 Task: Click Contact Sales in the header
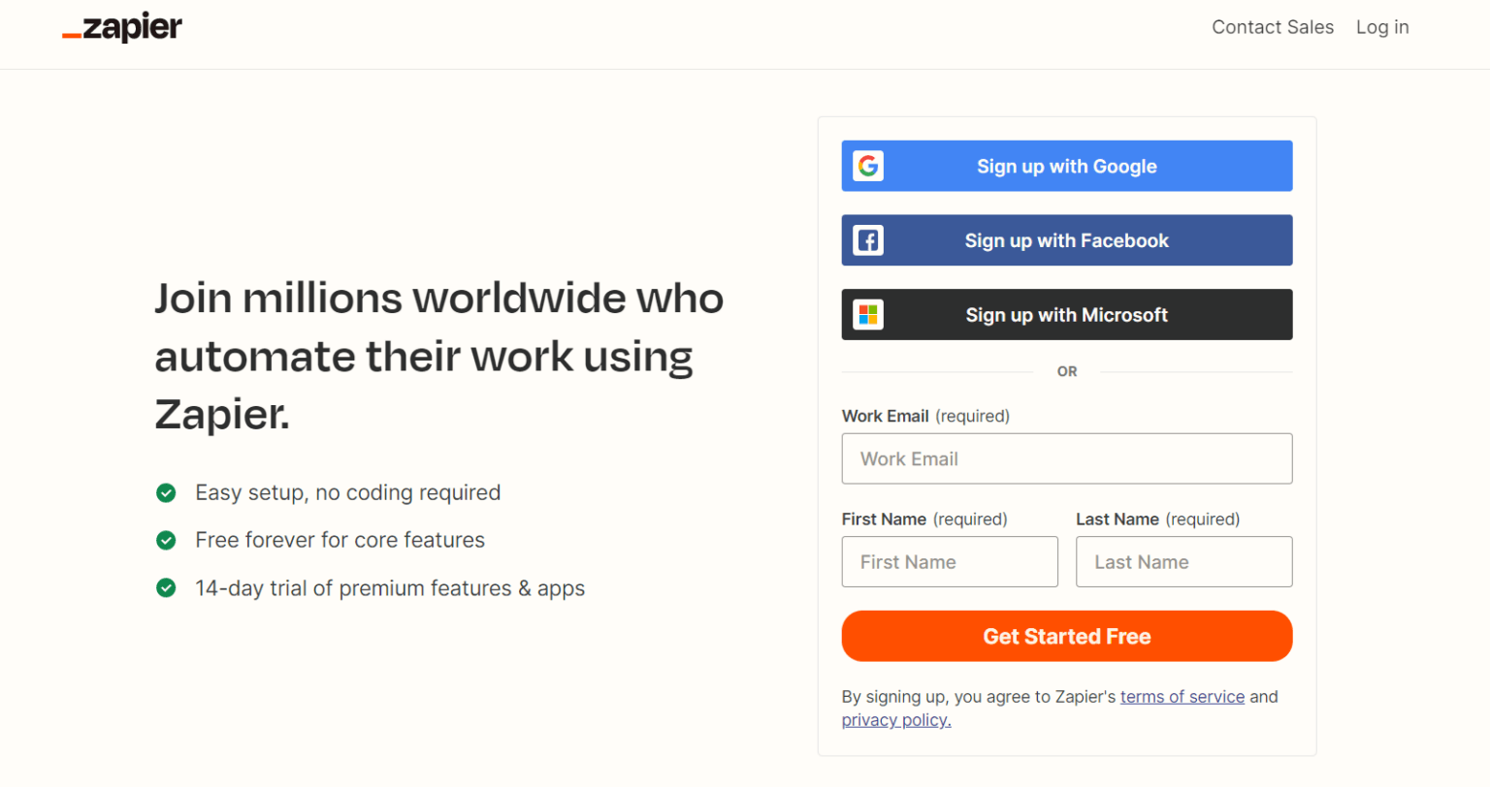[1272, 27]
